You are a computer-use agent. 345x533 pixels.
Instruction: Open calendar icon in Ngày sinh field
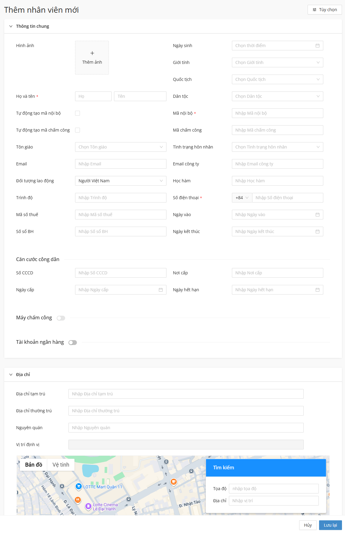[317, 46]
